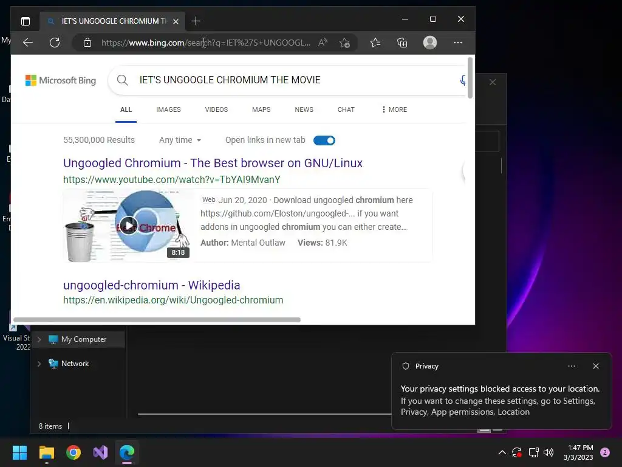
Task: Click the 55,300,000 Results text
Action: pyautogui.click(x=99, y=140)
